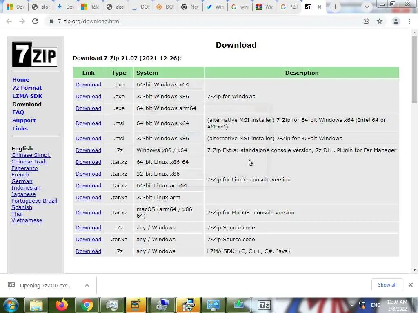Open the 7z taskbar icon
This screenshot has height=313, width=418.
point(264,305)
